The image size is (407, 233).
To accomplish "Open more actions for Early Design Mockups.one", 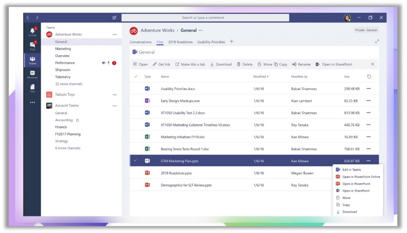I will tap(368, 100).
